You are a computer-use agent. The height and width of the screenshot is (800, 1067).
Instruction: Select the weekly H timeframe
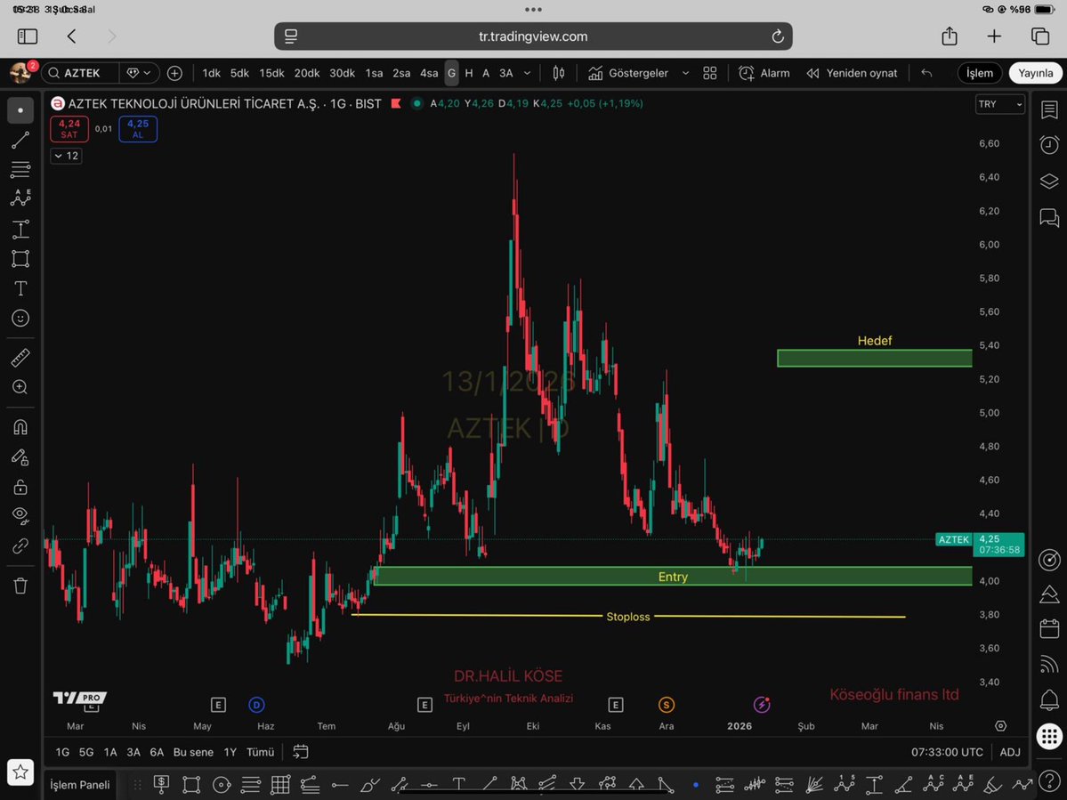(x=469, y=73)
